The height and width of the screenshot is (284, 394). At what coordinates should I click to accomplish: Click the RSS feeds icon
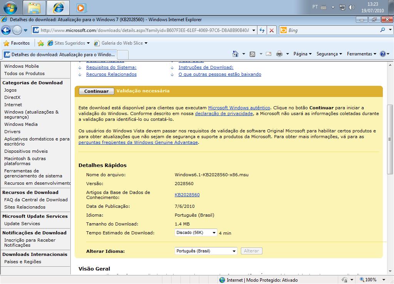point(252,54)
